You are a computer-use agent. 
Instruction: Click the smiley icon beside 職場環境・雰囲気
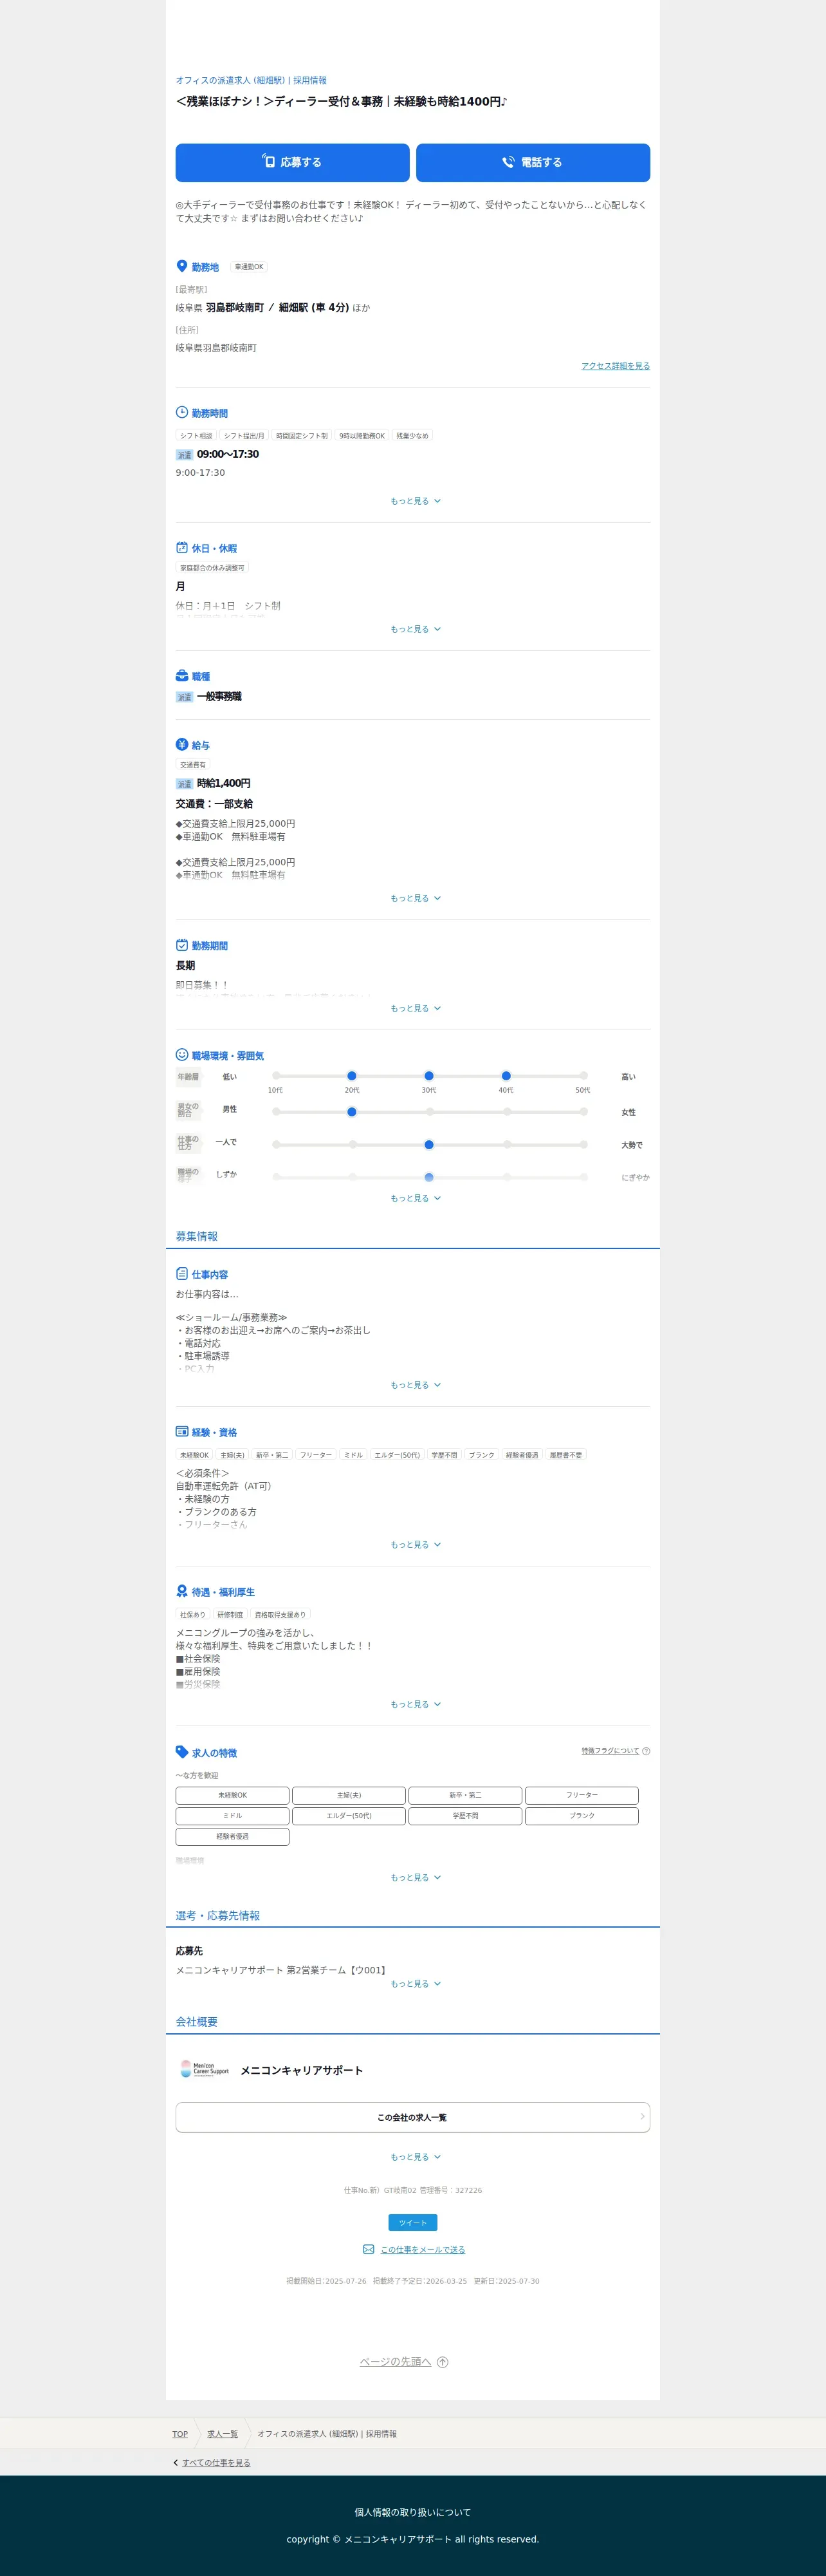(182, 1054)
